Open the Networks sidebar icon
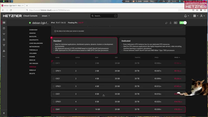208x117 pixels. click(x=4, y=45)
